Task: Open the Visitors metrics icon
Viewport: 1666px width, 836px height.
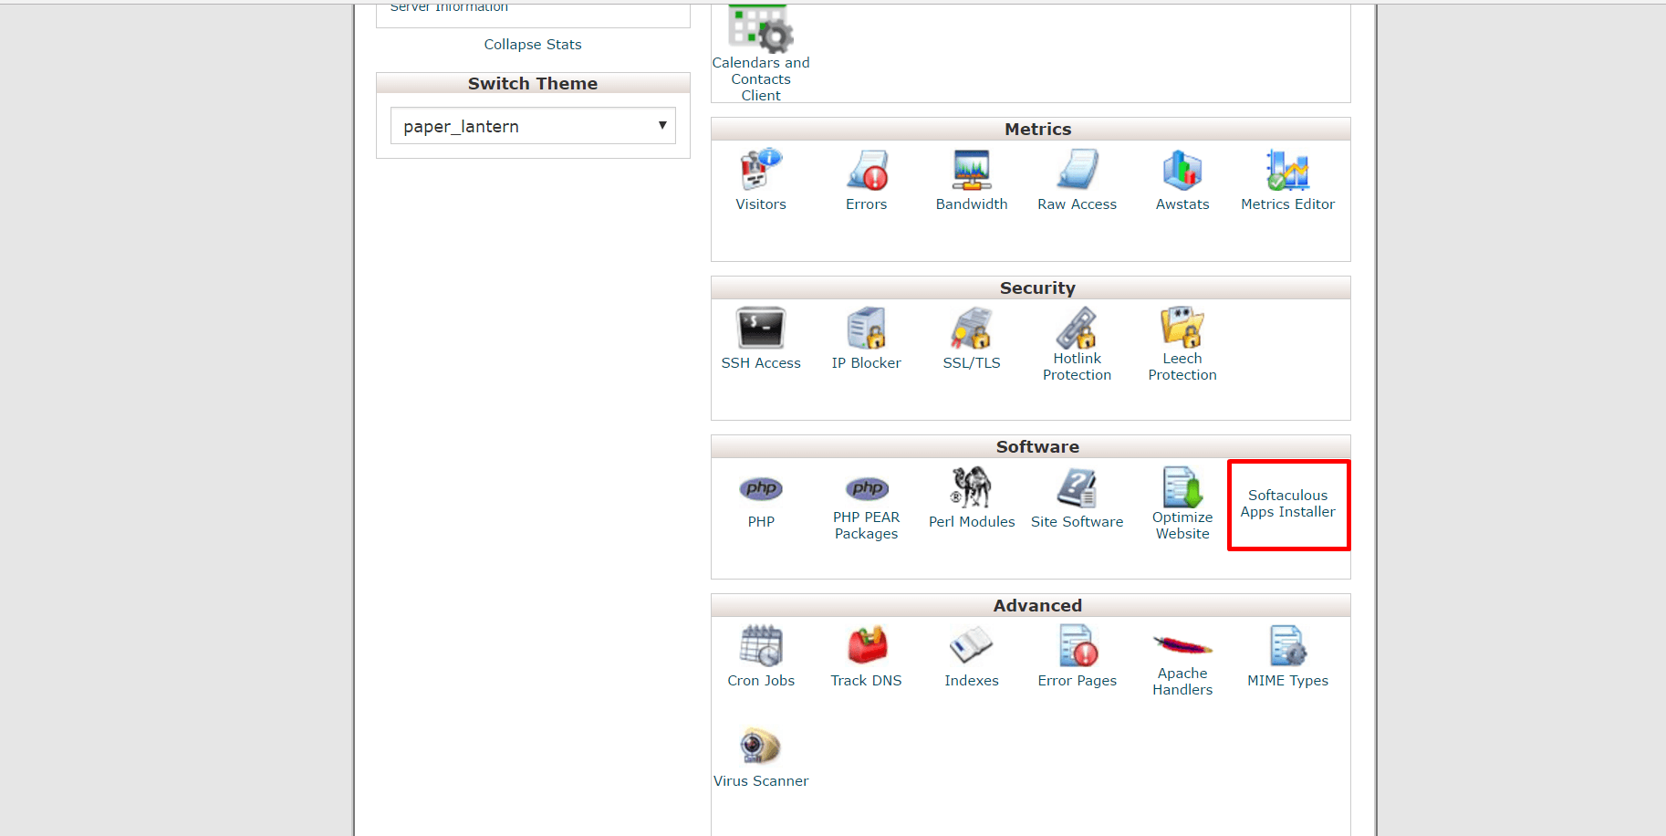Action: 761,170
